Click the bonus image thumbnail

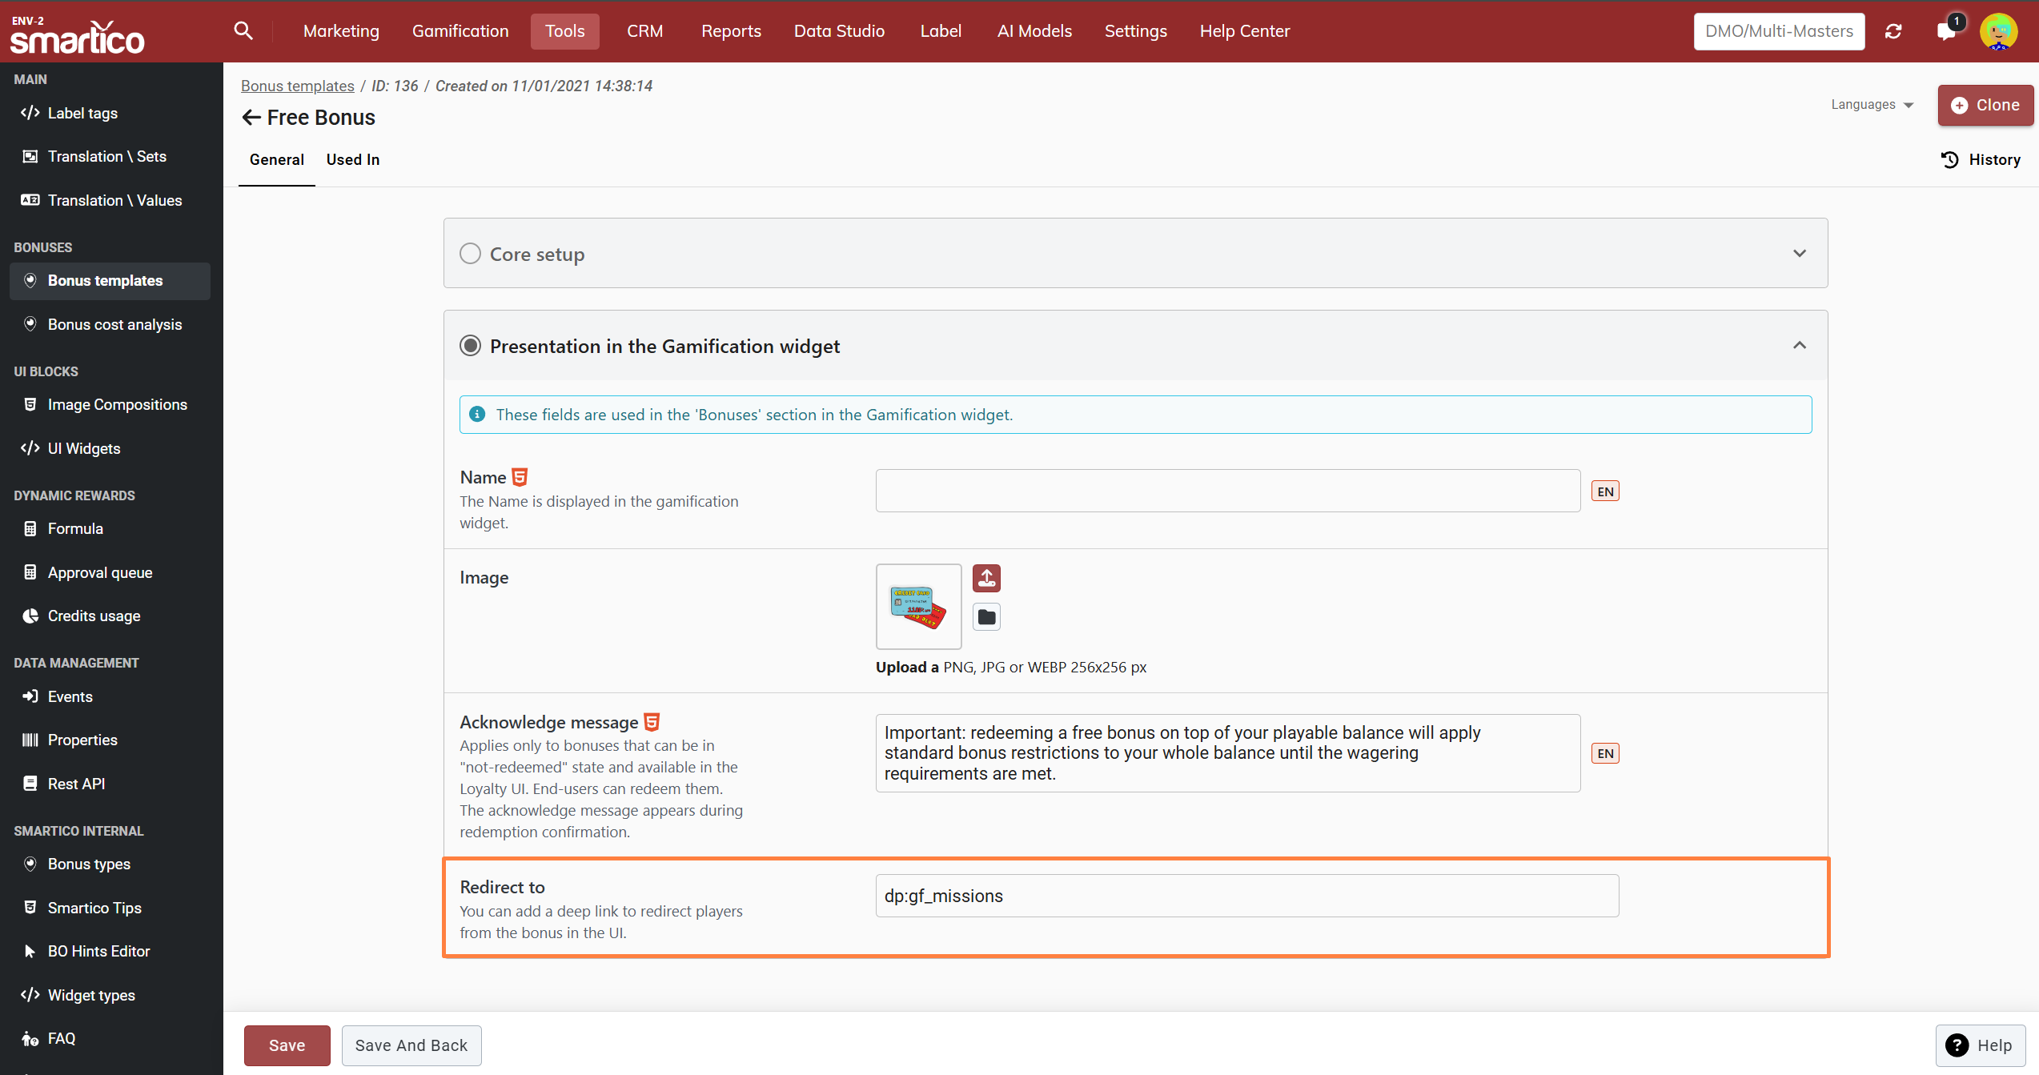pyautogui.click(x=918, y=607)
